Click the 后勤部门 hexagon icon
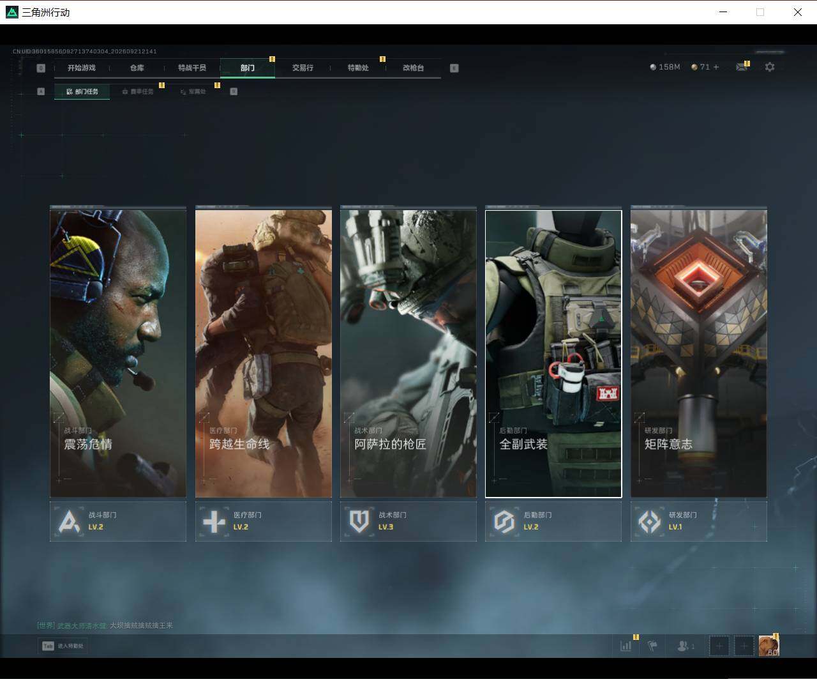817x679 pixels. (x=504, y=522)
